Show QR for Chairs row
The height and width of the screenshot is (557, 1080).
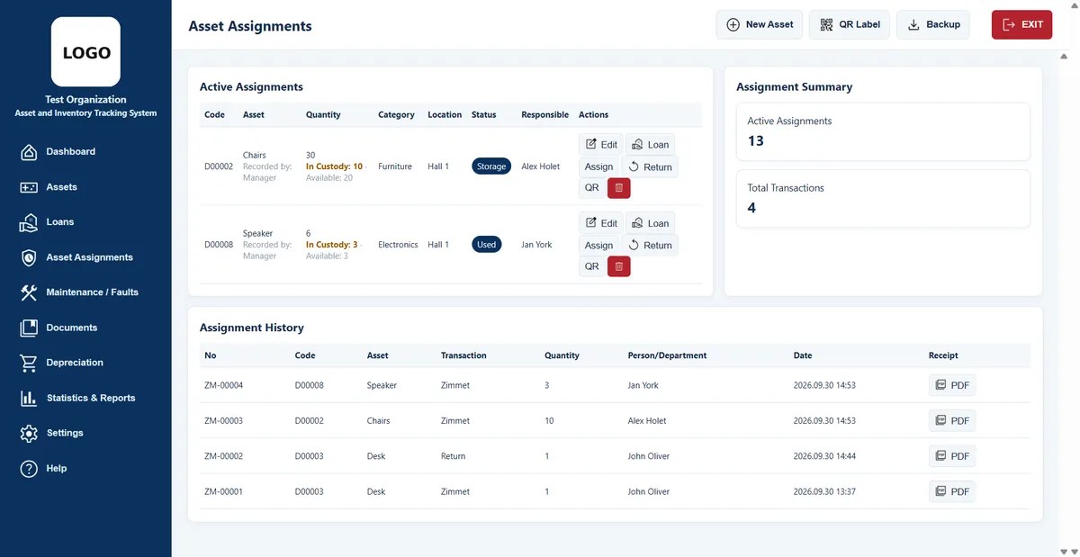coord(591,188)
